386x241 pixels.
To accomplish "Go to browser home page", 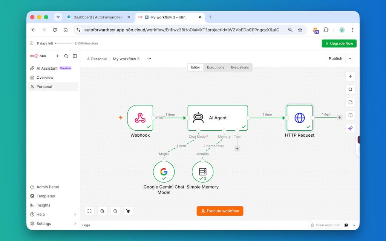I will (66, 30).
